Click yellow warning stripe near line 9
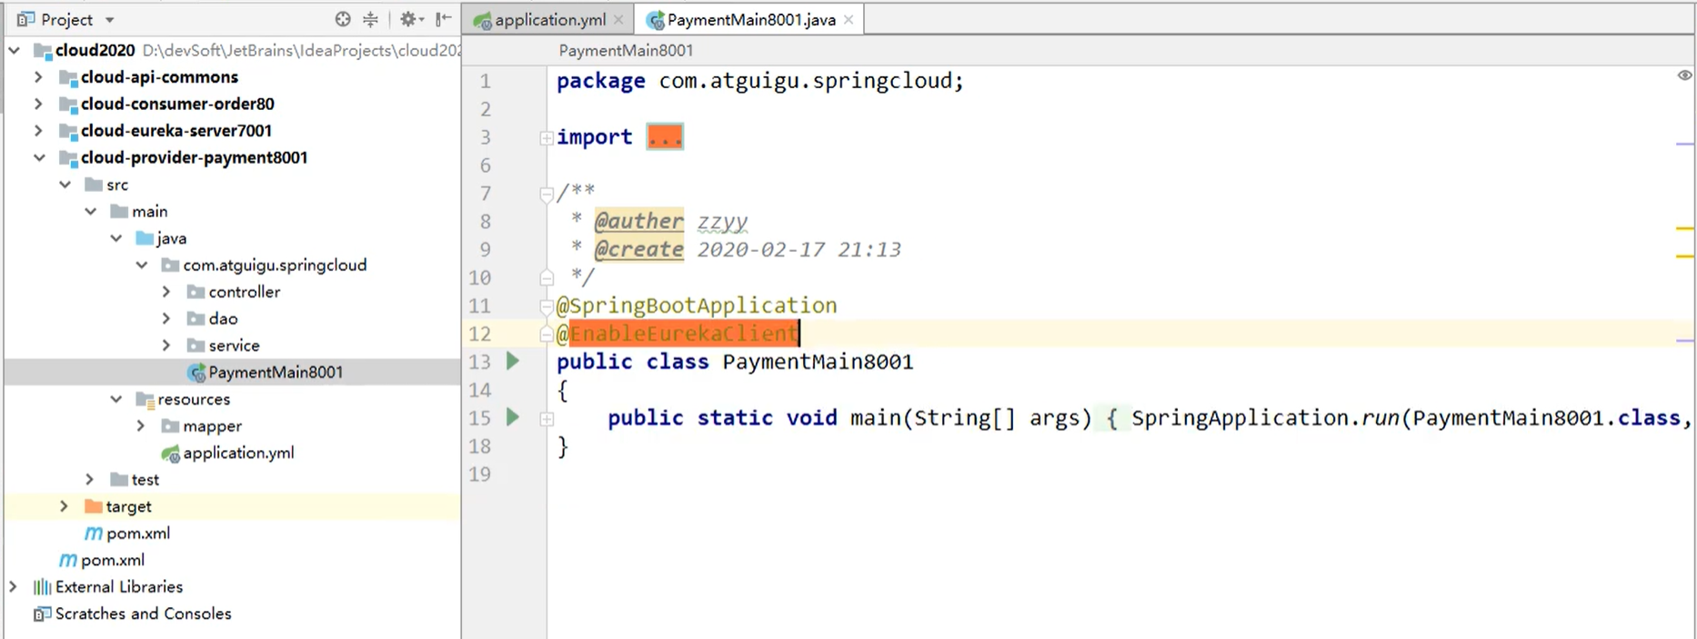 [x=1685, y=256]
